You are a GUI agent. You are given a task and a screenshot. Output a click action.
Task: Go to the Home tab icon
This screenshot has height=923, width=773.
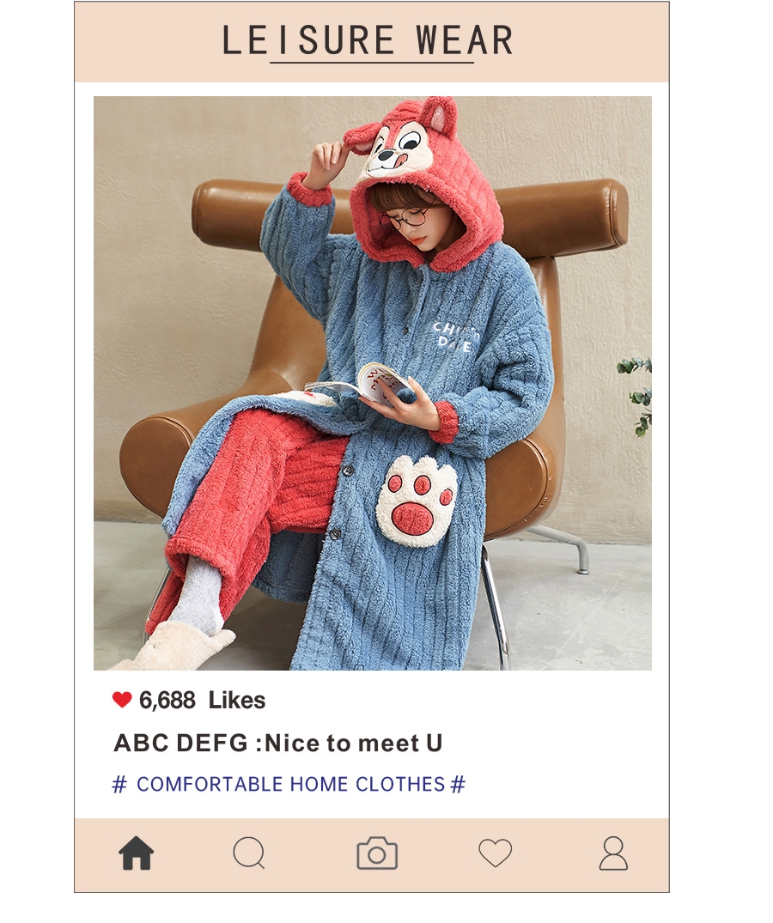136,853
